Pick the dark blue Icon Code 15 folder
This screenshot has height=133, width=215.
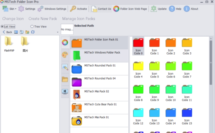187,116
